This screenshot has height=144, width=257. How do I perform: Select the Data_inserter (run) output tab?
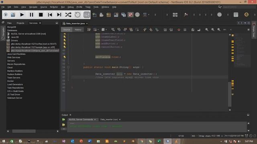pyautogui.click(x=109, y=120)
